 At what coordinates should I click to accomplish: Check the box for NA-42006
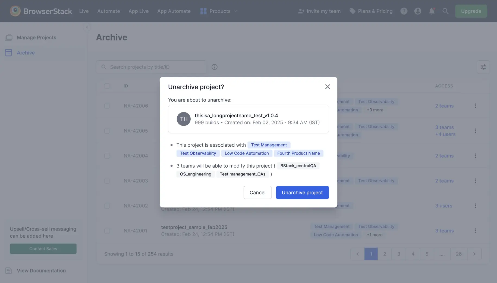(107, 106)
